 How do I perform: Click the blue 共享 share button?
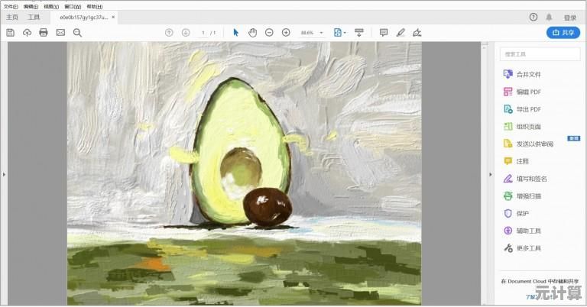[563, 32]
